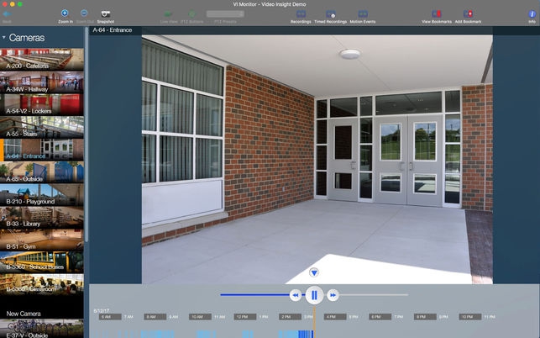Jump to 4 PM on the timeline
The height and width of the screenshot is (338, 540).
click(x=335, y=317)
